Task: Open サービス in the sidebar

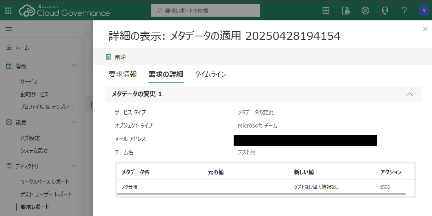Action: 29,82
